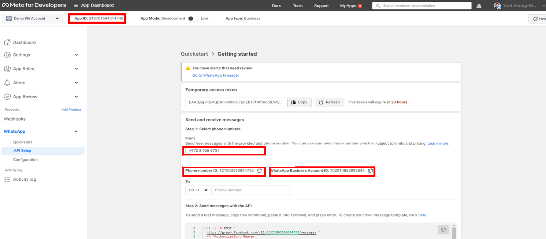Expand the Alerts section chevron
The width and height of the screenshot is (546, 239).
(x=76, y=83)
